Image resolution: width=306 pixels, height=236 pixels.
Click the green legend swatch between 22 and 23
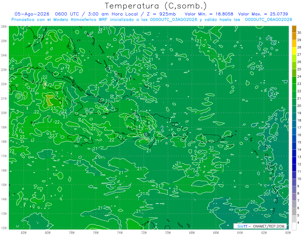click(294, 87)
